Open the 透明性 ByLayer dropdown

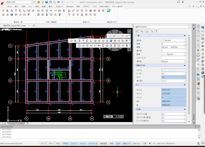[x=185, y=61]
